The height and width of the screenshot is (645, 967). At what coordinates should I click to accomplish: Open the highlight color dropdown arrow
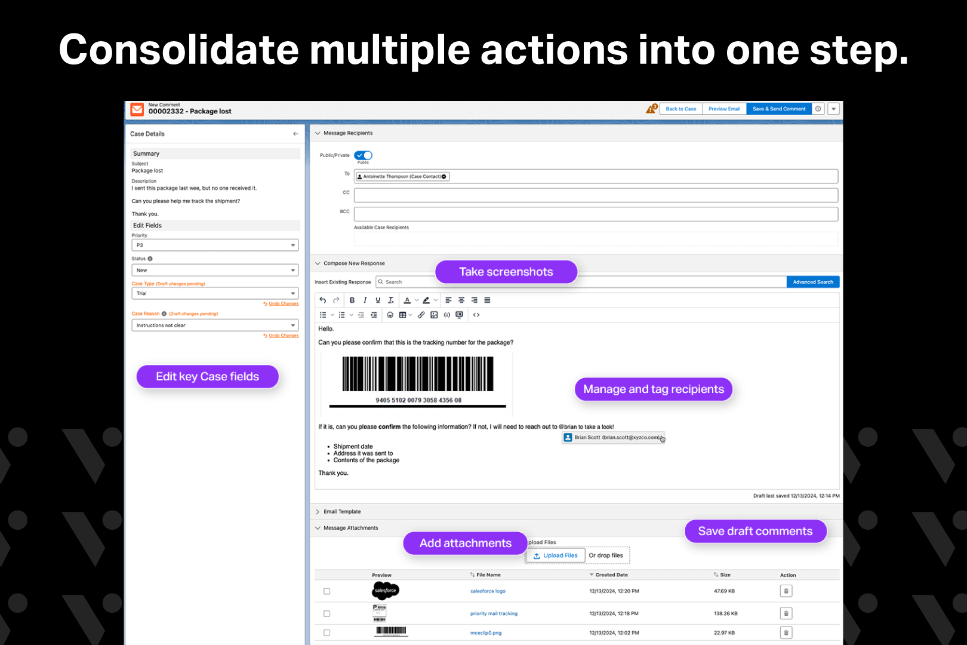(436, 300)
